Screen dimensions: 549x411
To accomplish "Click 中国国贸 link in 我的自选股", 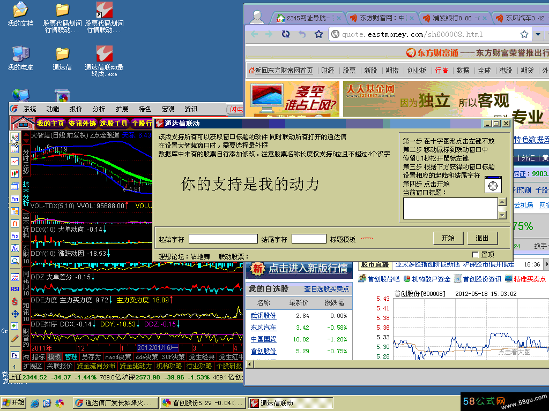I will [263, 339].
